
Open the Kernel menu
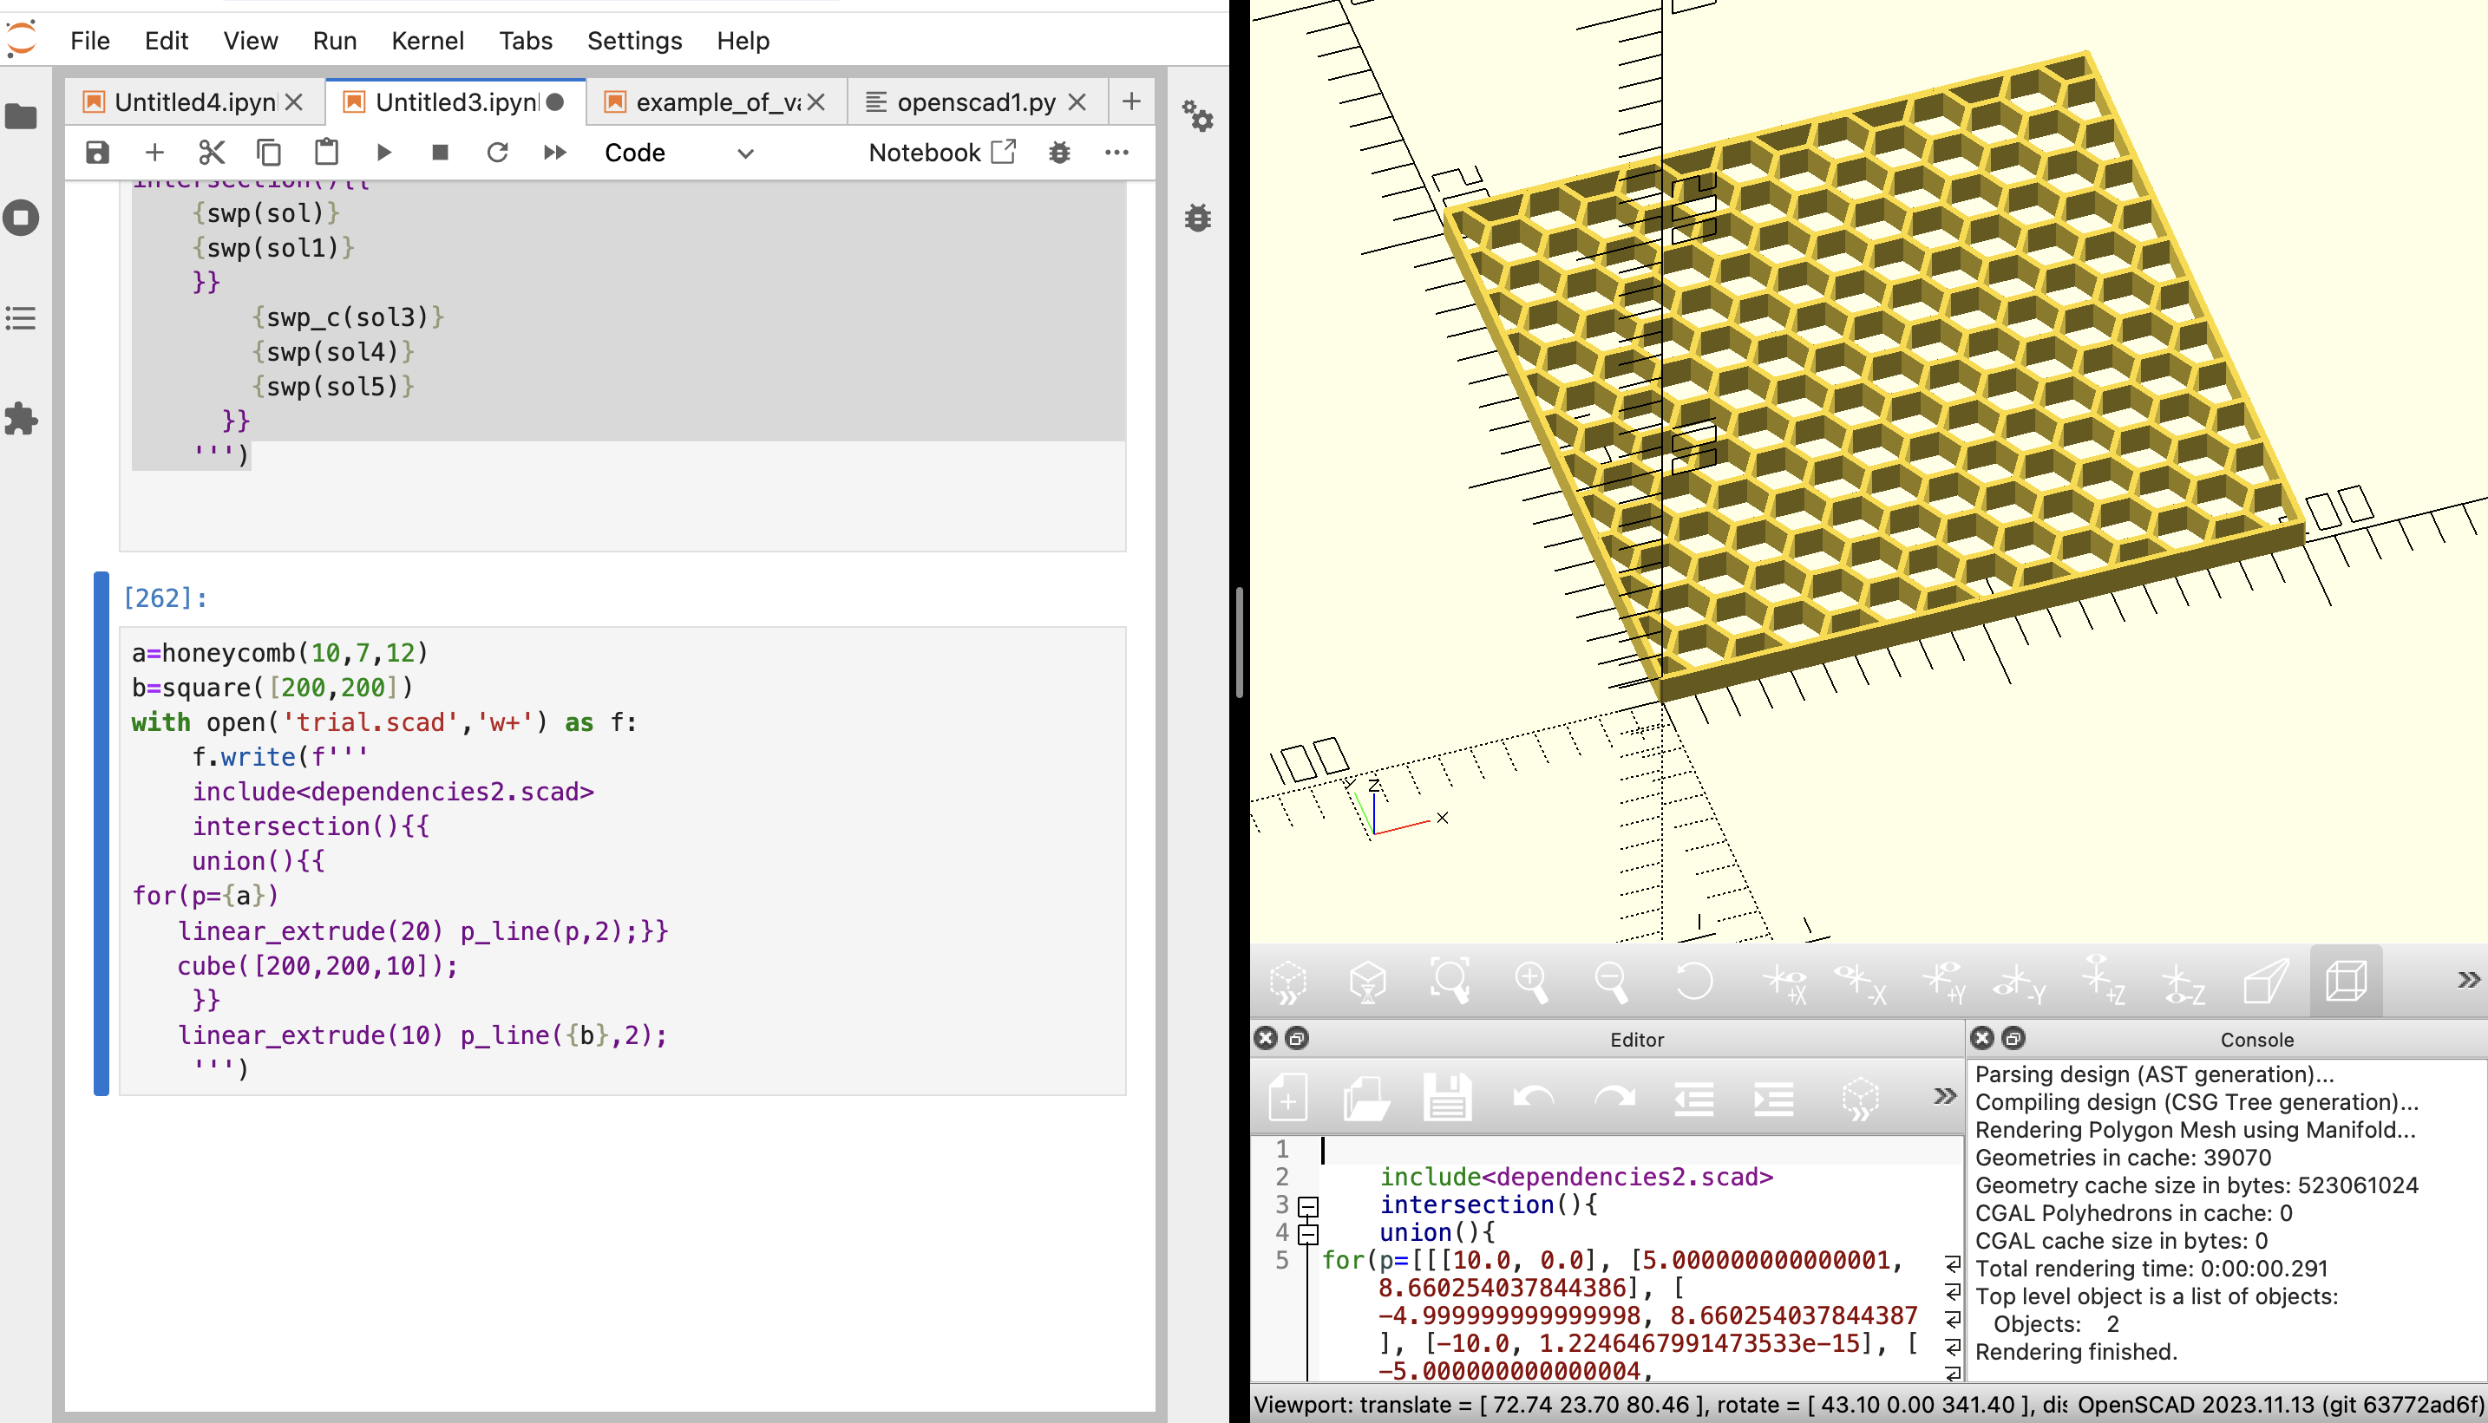coord(427,41)
